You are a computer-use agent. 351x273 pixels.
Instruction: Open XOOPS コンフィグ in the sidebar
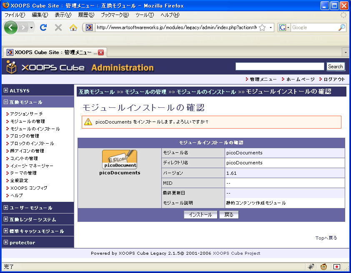point(29,188)
